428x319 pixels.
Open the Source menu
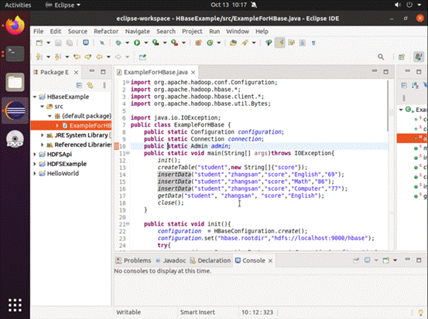(77, 32)
